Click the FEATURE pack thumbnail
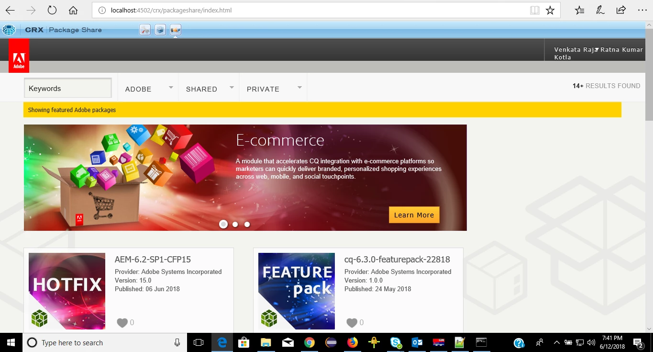Screen dimensions: 653x352 297,291
